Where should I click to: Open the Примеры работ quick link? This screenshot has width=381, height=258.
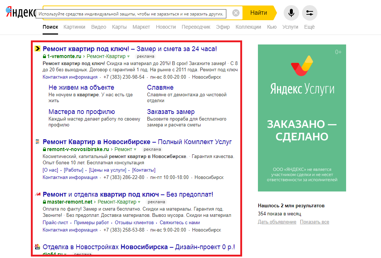pyautogui.click(x=91, y=222)
